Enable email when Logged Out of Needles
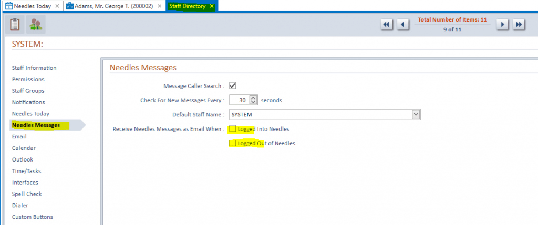538x225 pixels. [x=233, y=143]
